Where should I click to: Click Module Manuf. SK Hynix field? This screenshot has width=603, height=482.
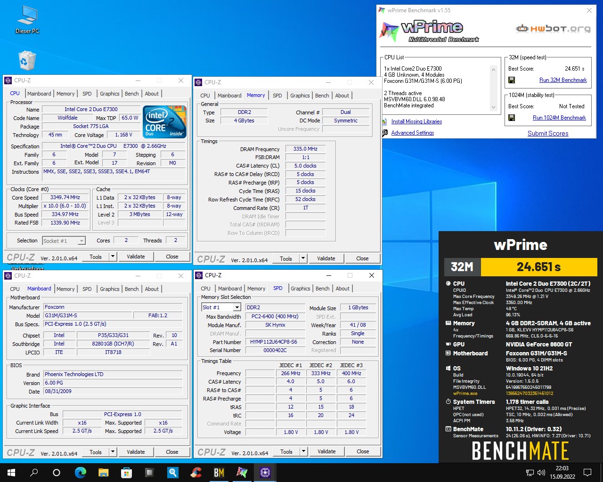pos(275,325)
